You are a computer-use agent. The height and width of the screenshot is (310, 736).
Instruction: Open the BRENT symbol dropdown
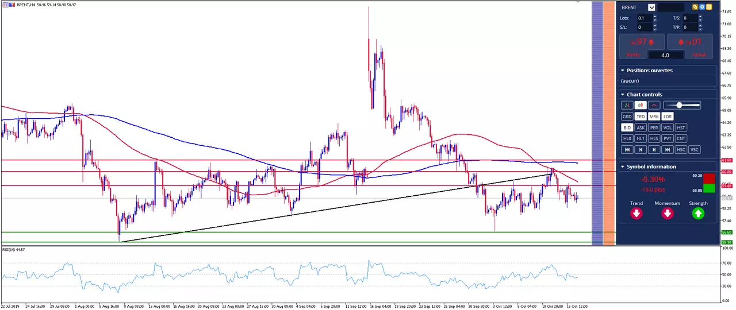651,7
